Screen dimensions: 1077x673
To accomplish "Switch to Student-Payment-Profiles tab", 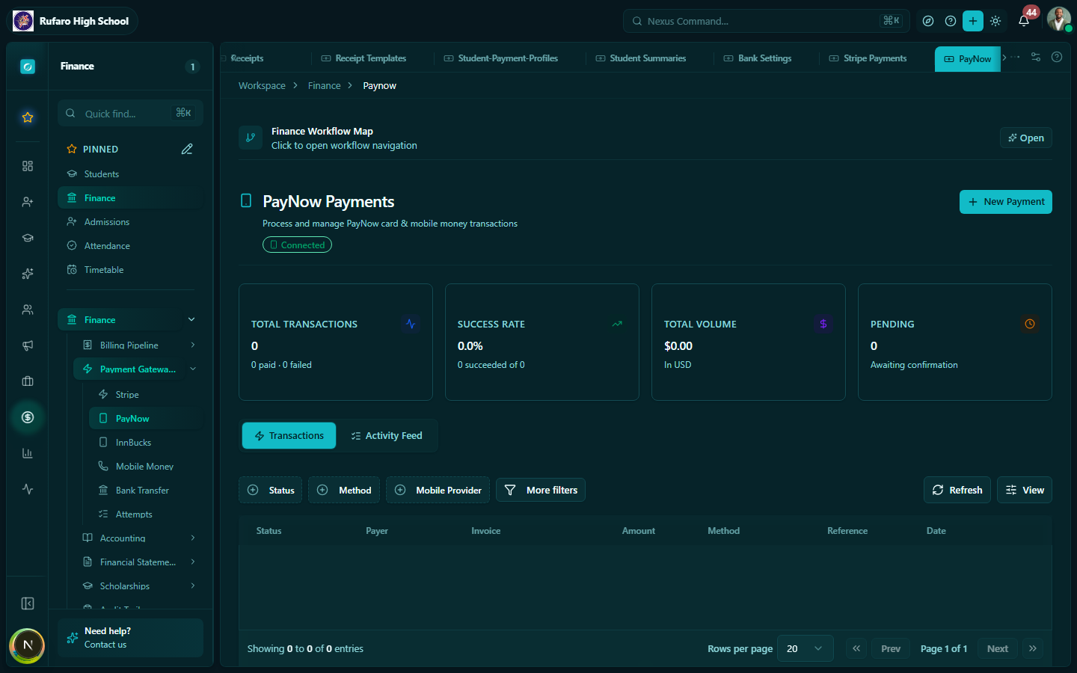I will 501,58.
